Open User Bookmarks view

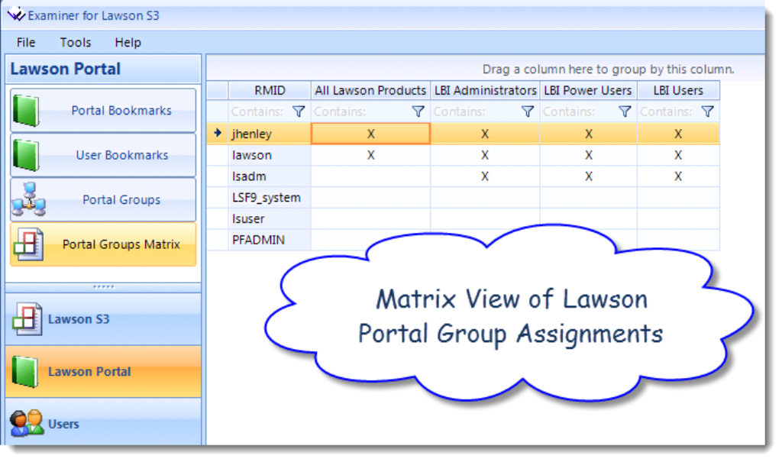pyautogui.click(x=103, y=155)
